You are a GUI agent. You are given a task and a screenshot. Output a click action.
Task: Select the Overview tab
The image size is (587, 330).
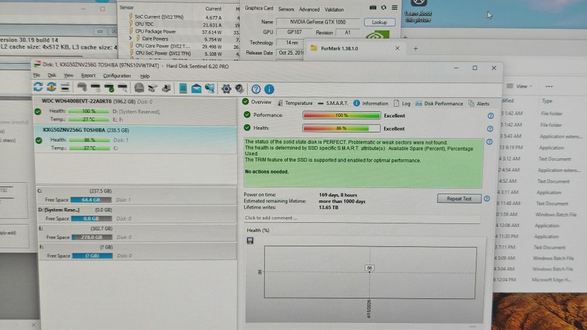tap(257, 101)
